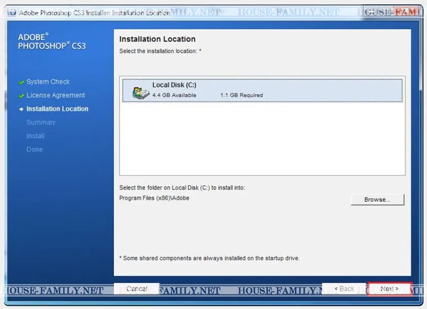Image resolution: width=427 pixels, height=309 pixels.
Task: Click the arrow beside Installation Location
Action: (21, 109)
